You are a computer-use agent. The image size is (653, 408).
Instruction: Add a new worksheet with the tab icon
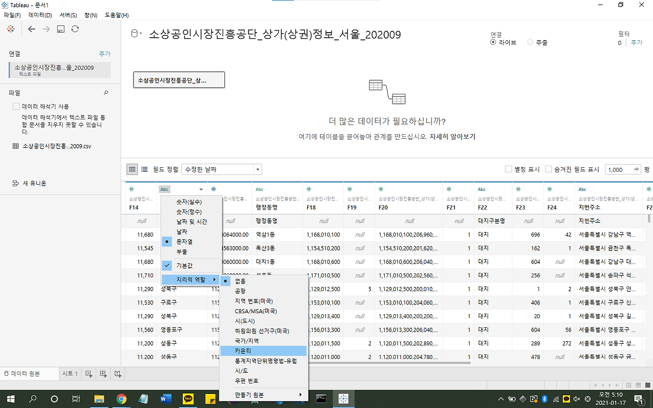click(x=89, y=374)
